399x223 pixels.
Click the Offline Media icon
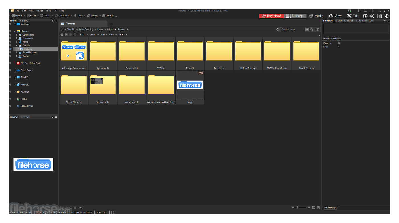click(18, 106)
